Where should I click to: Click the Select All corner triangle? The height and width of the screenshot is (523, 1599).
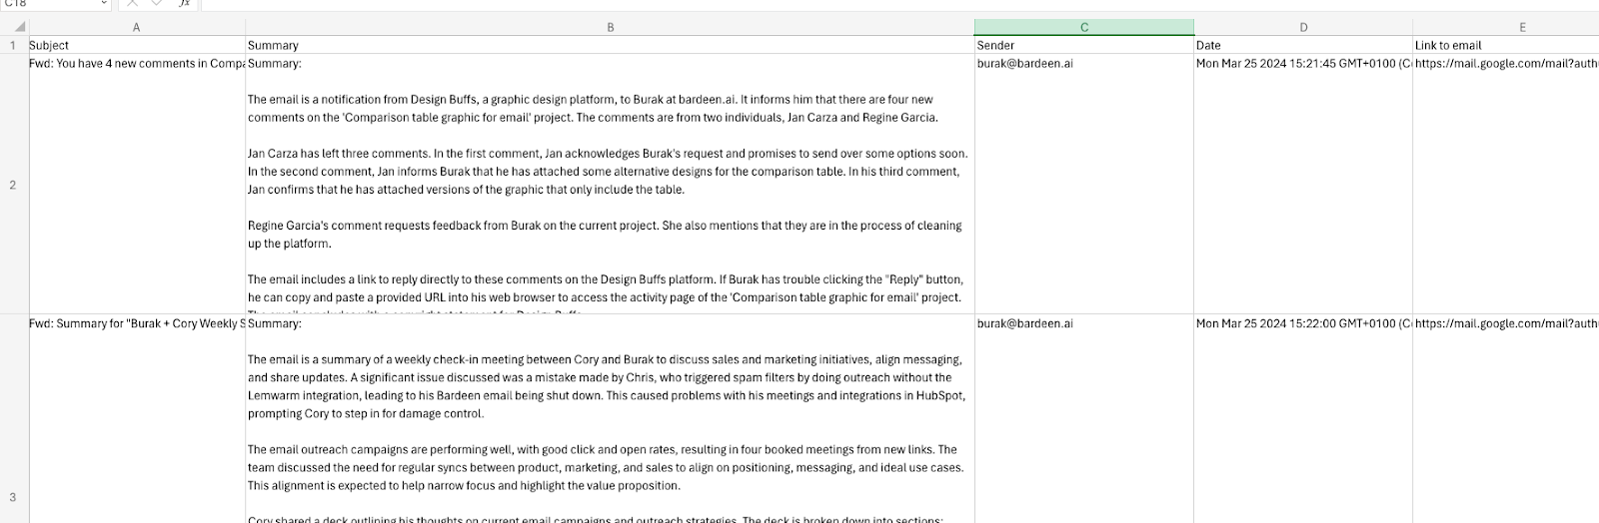pos(19,27)
